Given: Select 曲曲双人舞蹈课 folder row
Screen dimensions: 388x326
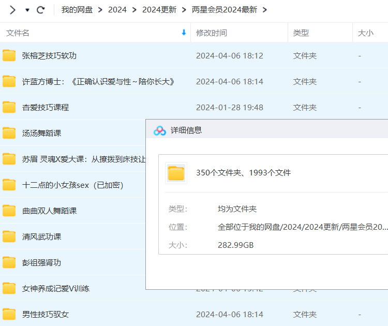Looking at the screenshot, I should [x=73, y=211].
